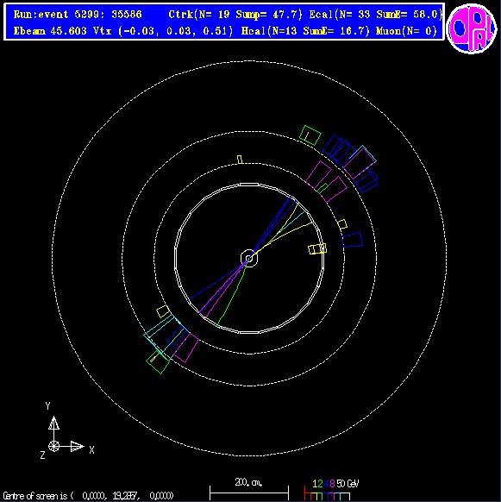
Task: Click the Ebeam 45.603 header text
Action: tap(50, 31)
